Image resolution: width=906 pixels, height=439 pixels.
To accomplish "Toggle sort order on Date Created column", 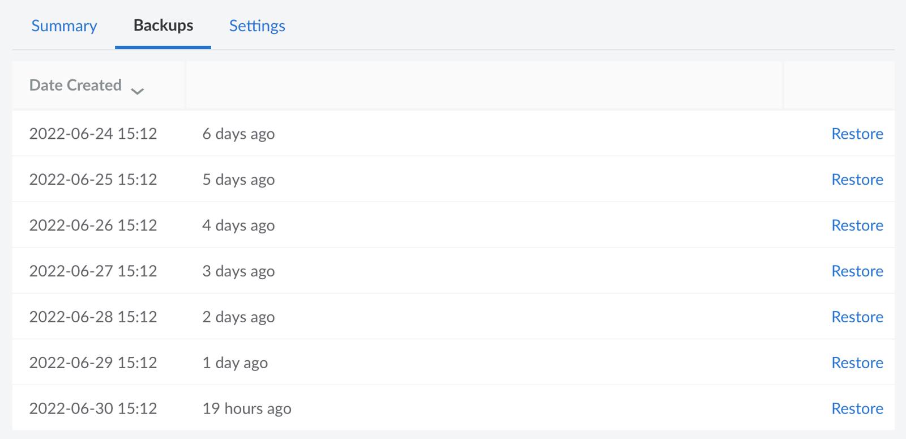I will pyautogui.click(x=139, y=90).
